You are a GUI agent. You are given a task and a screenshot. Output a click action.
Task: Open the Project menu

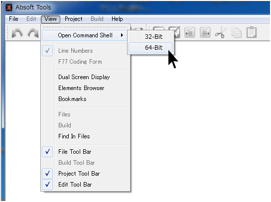click(73, 19)
